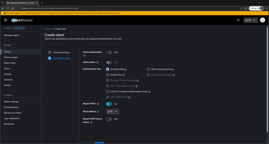Open PKCE Method S256 dropdown

pos(112,112)
